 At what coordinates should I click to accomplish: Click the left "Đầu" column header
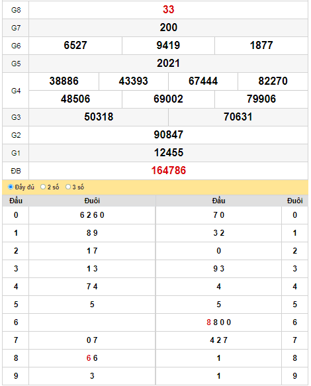(x=16, y=201)
